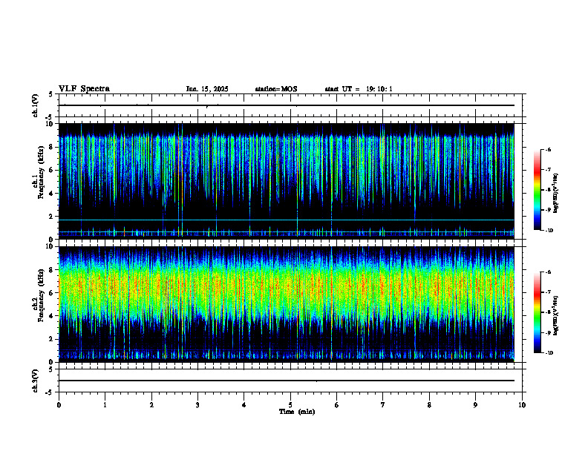Viewport: 588px width, 454px height.
Task: Click the Time axis tick label "1"
Action: 105,405
